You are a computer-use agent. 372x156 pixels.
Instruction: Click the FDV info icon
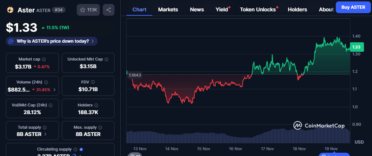93,82
